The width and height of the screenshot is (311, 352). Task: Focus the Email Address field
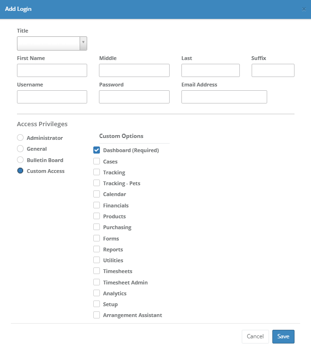tap(224, 97)
